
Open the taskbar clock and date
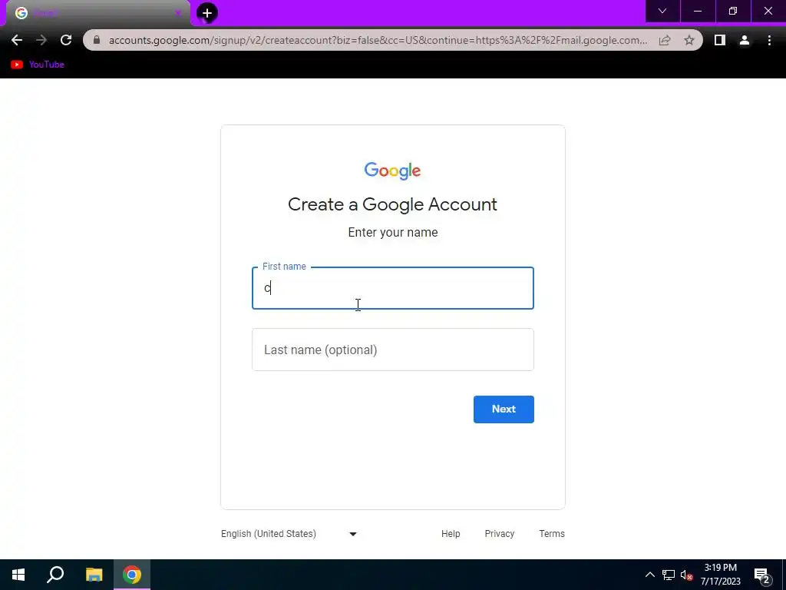click(720, 575)
